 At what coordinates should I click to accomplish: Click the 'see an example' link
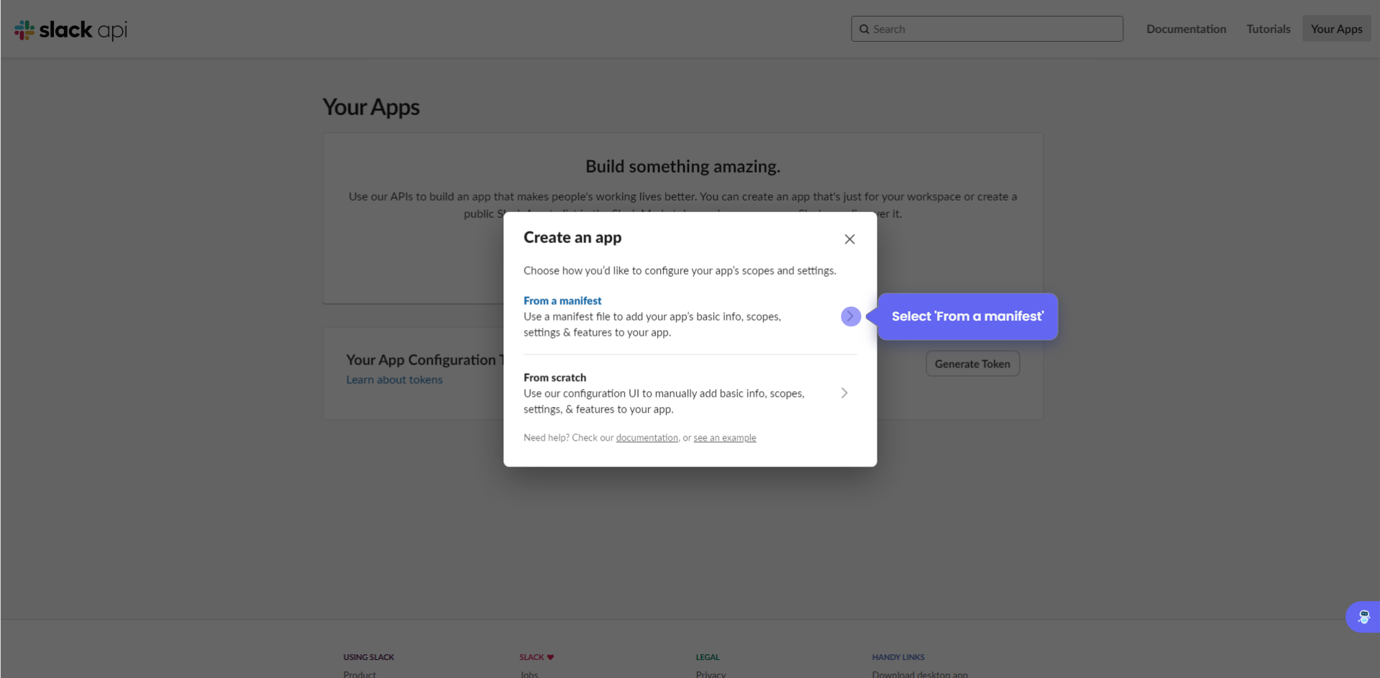(724, 438)
